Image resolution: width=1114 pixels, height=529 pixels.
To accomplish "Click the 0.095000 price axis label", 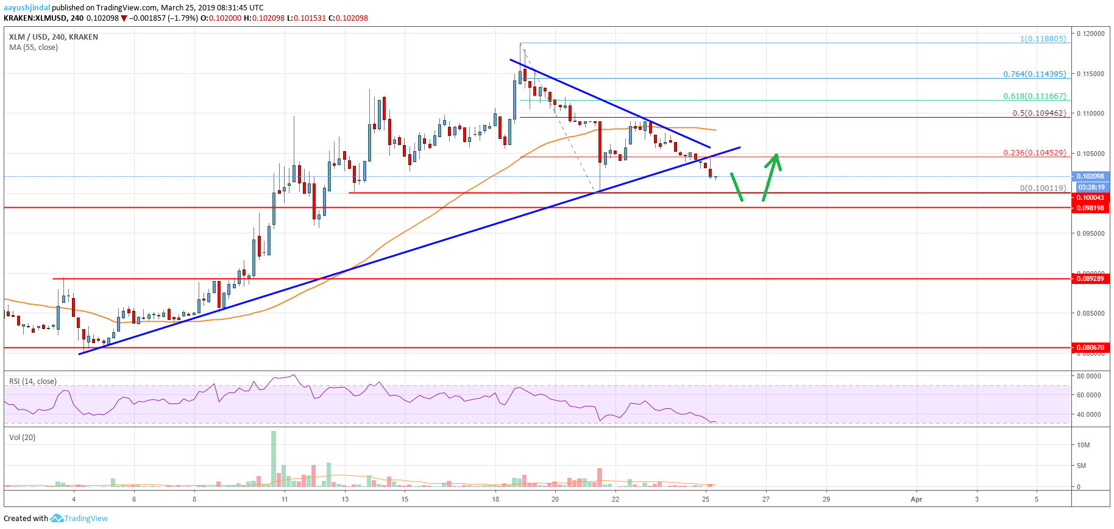I will click(1091, 233).
